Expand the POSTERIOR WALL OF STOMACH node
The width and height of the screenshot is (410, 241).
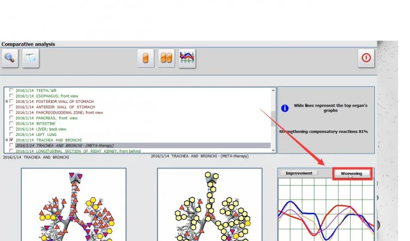[x=6, y=101]
